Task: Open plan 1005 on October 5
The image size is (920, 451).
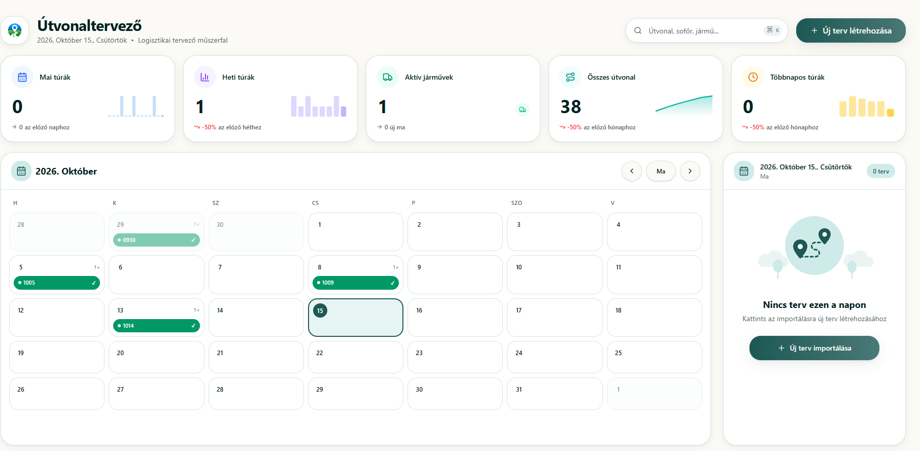Action: point(57,283)
